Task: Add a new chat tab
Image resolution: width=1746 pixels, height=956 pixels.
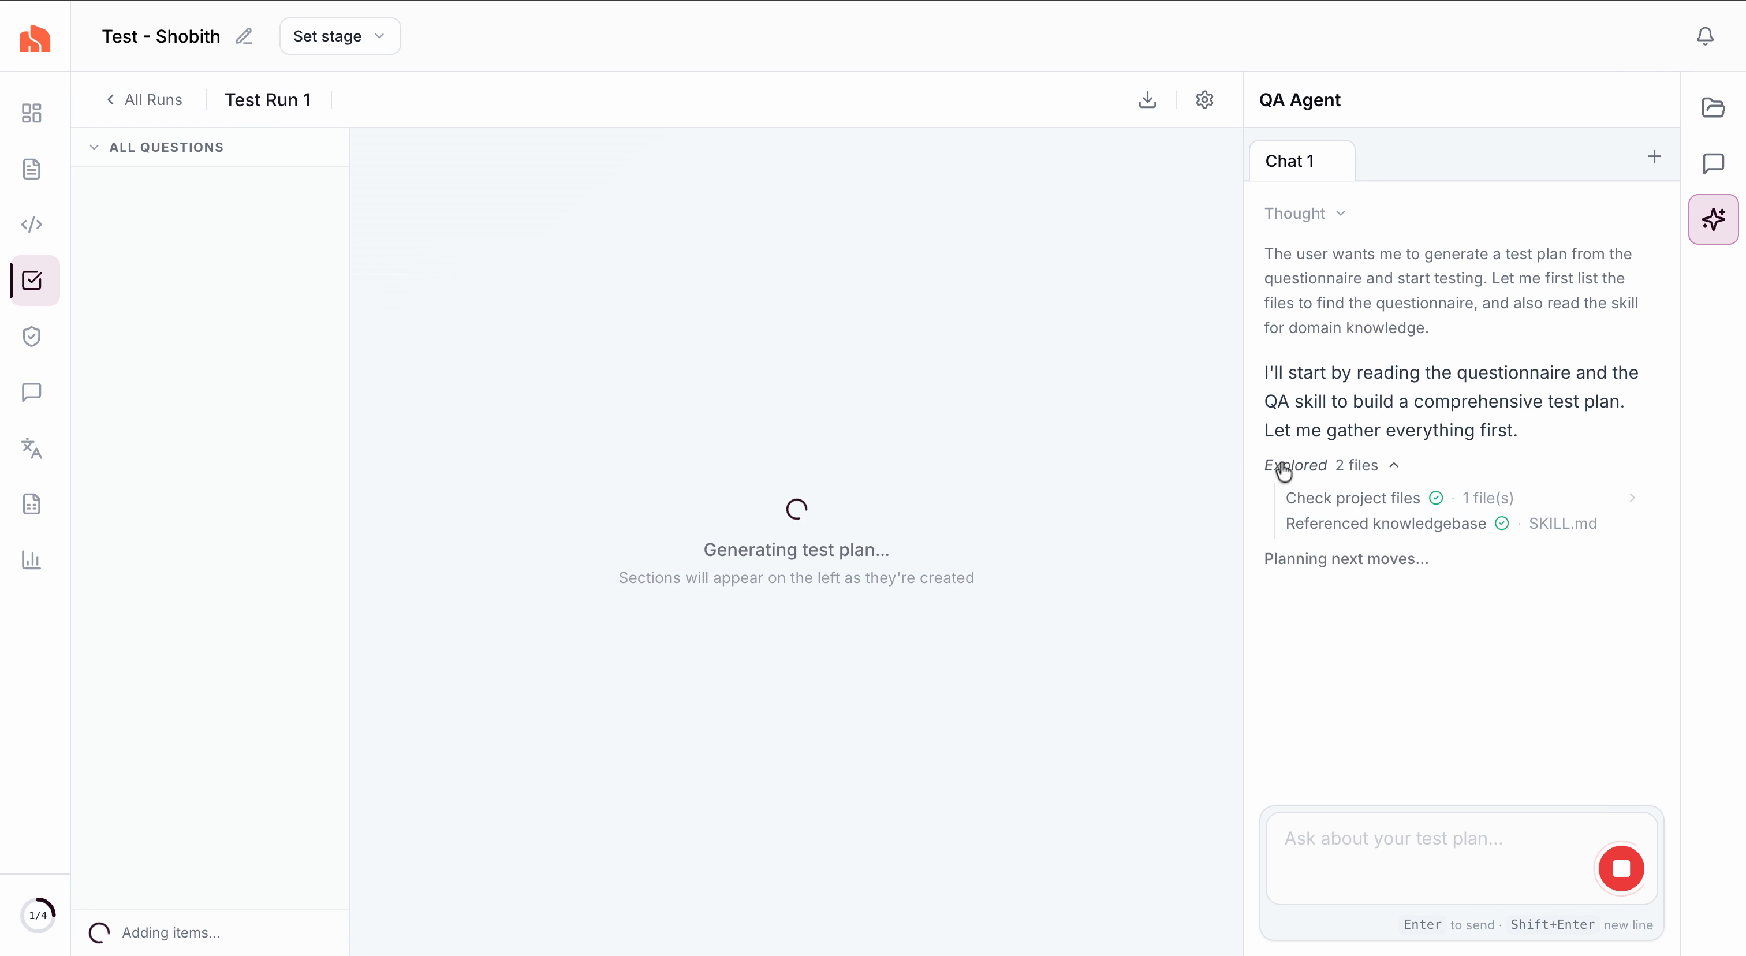Action: pyautogui.click(x=1654, y=156)
